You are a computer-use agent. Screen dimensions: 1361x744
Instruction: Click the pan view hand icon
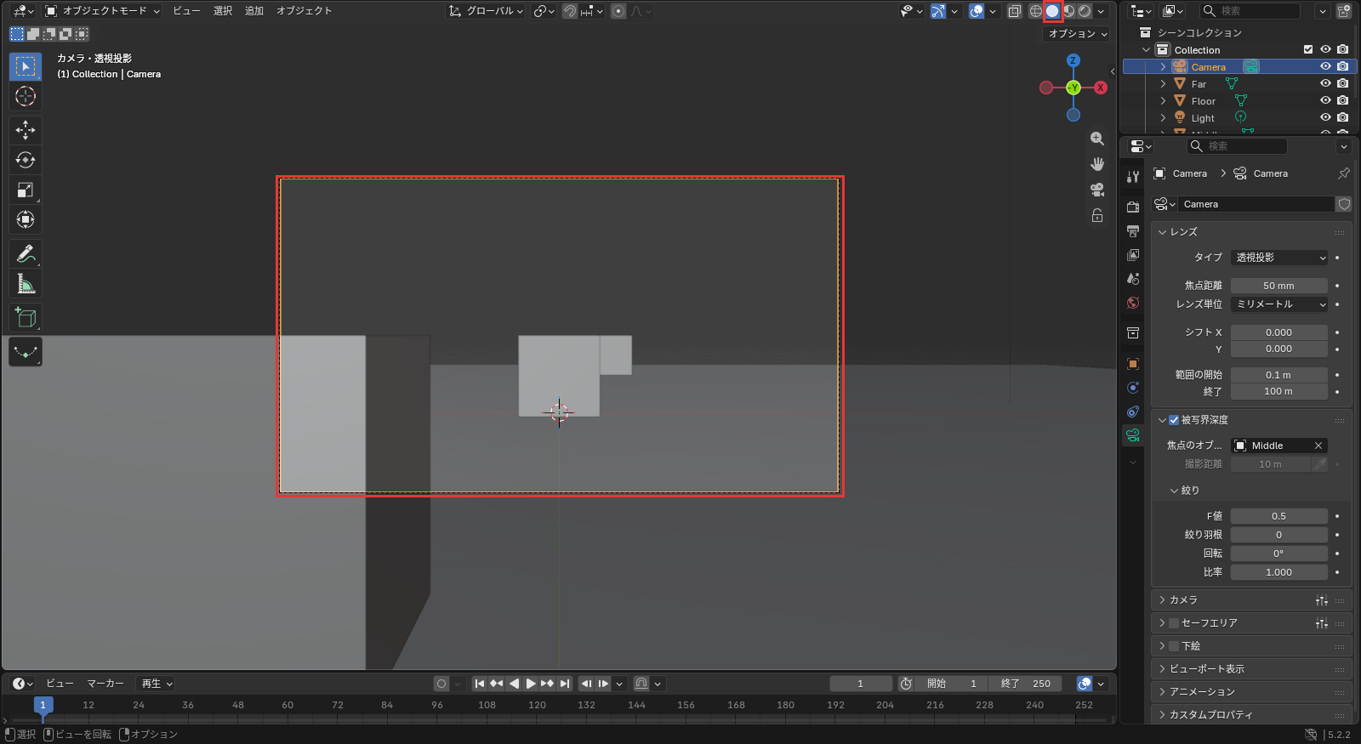[1097, 163]
